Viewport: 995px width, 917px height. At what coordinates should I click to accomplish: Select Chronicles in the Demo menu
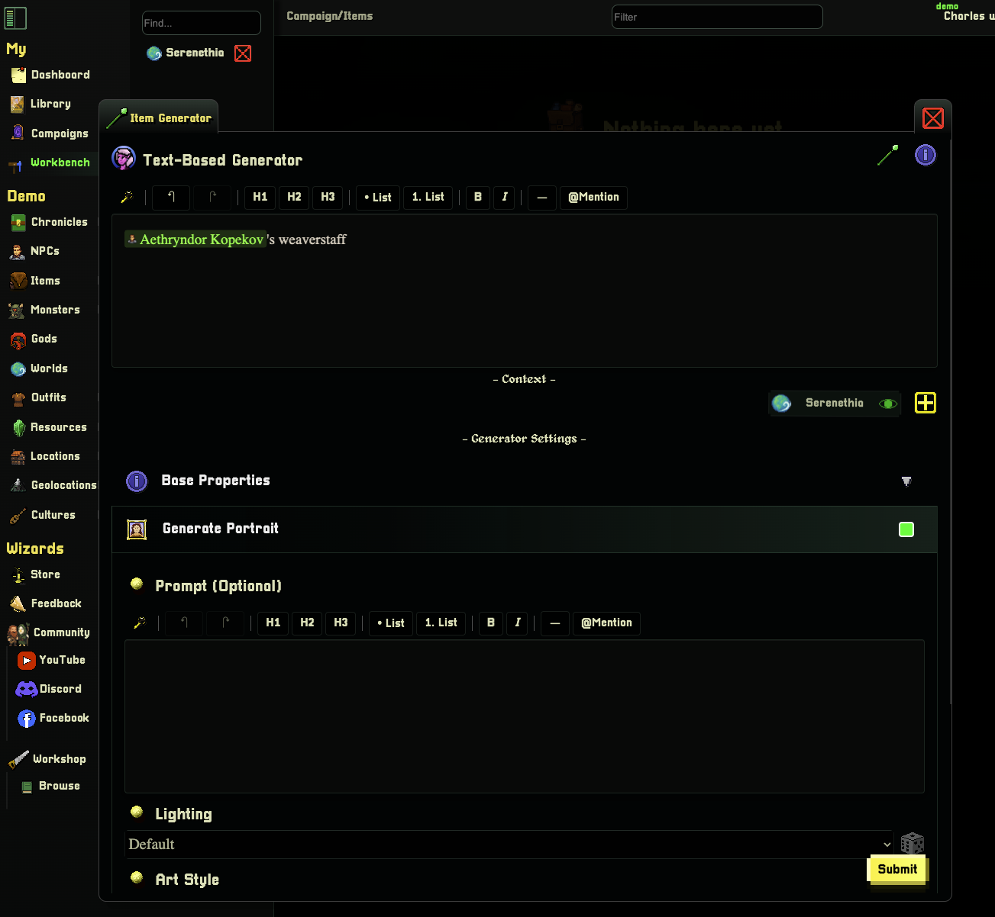pyautogui.click(x=18, y=222)
